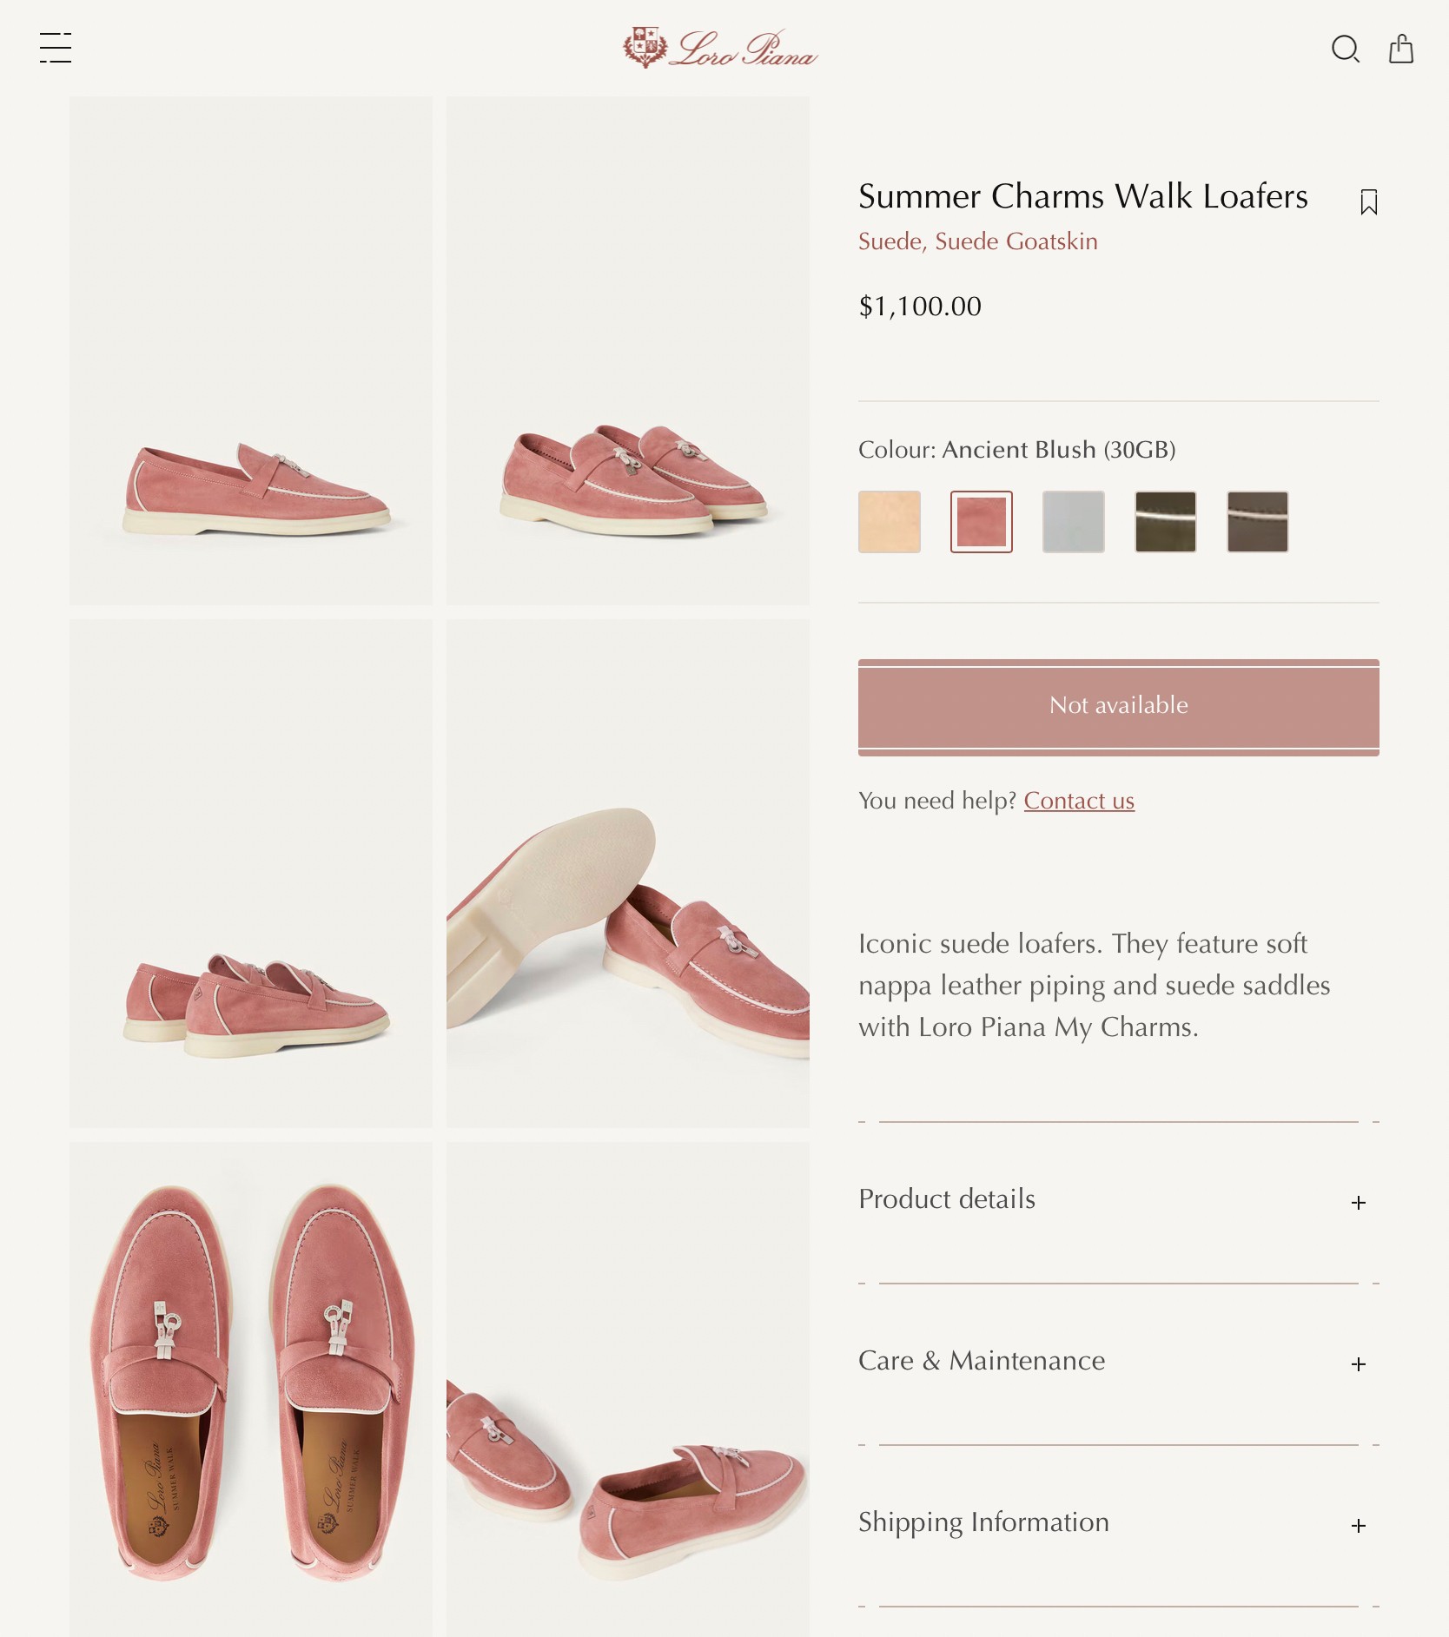
Task: Open the Suede, Suede Goatskin material link
Action: click(978, 241)
